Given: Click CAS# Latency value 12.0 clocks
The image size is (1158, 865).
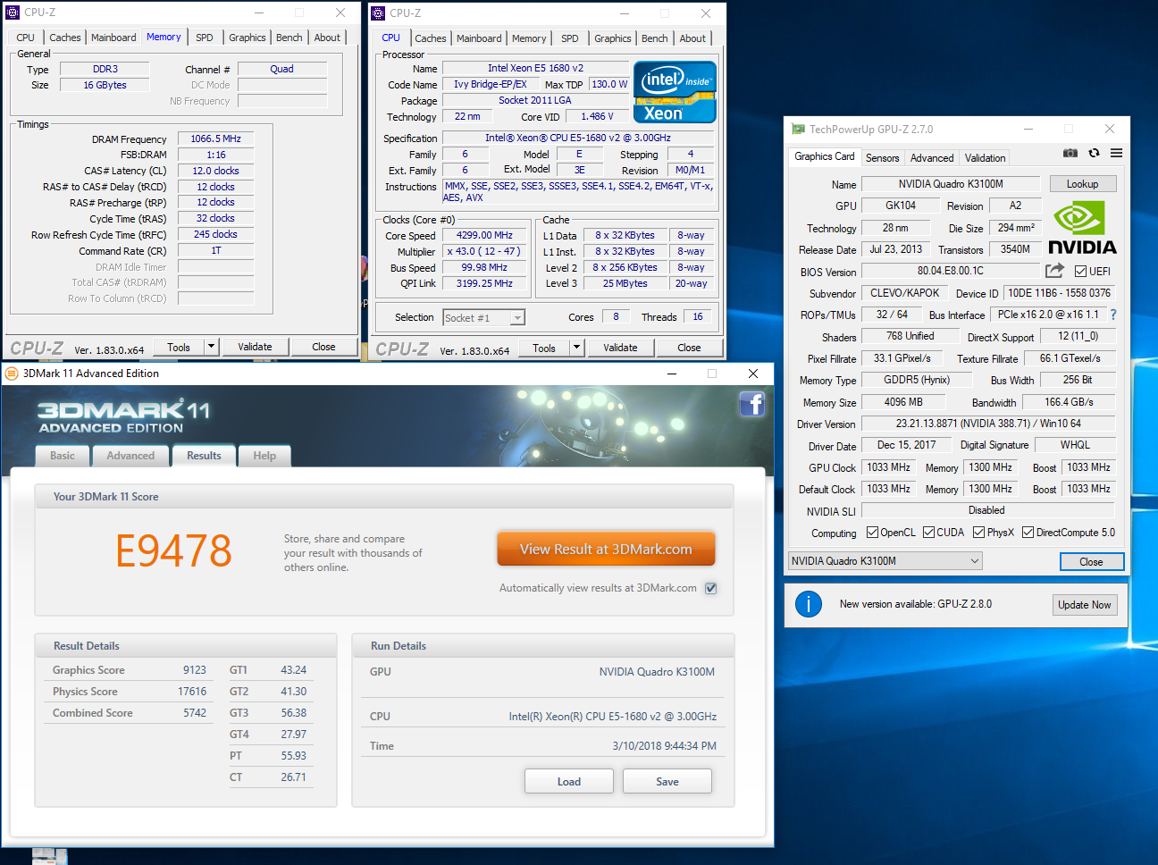Looking at the screenshot, I should click(215, 171).
